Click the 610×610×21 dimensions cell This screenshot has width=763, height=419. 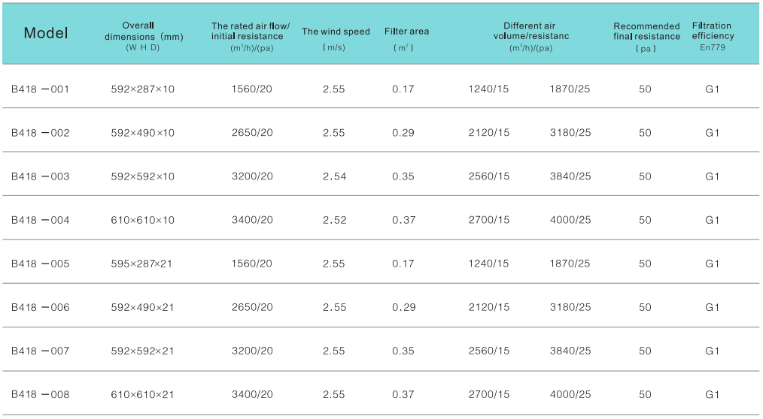pos(142,394)
